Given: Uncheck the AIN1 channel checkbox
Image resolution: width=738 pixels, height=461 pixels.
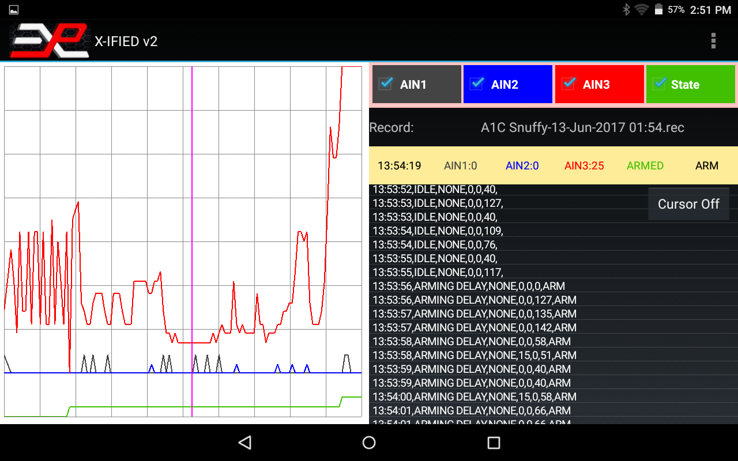Looking at the screenshot, I should (x=386, y=84).
